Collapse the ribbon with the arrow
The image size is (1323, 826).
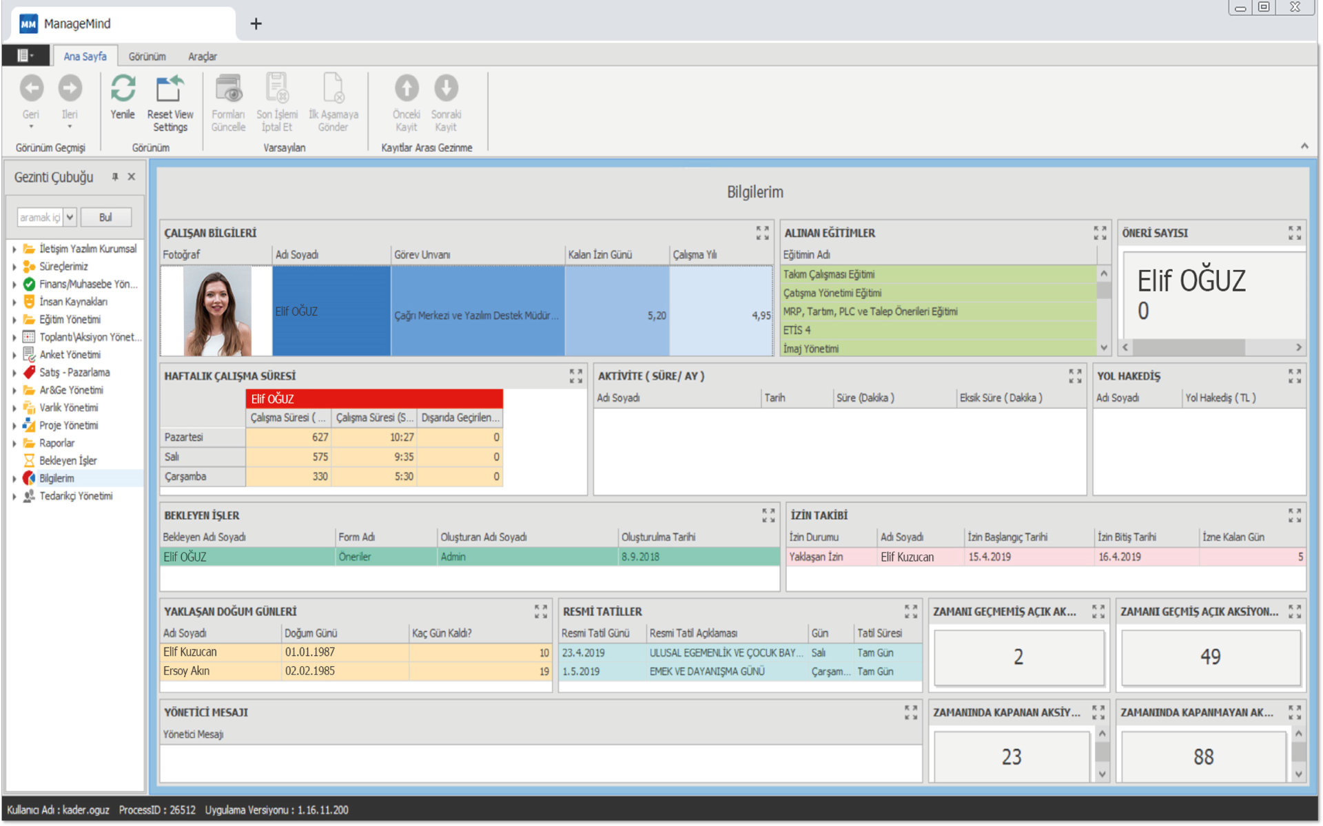tap(1304, 146)
